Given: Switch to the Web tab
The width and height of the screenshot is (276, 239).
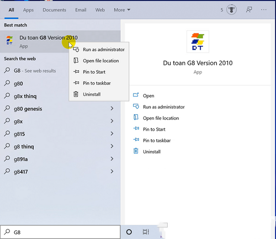Looking at the screenshot, I should pyautogui.click(x=100, y=10).
